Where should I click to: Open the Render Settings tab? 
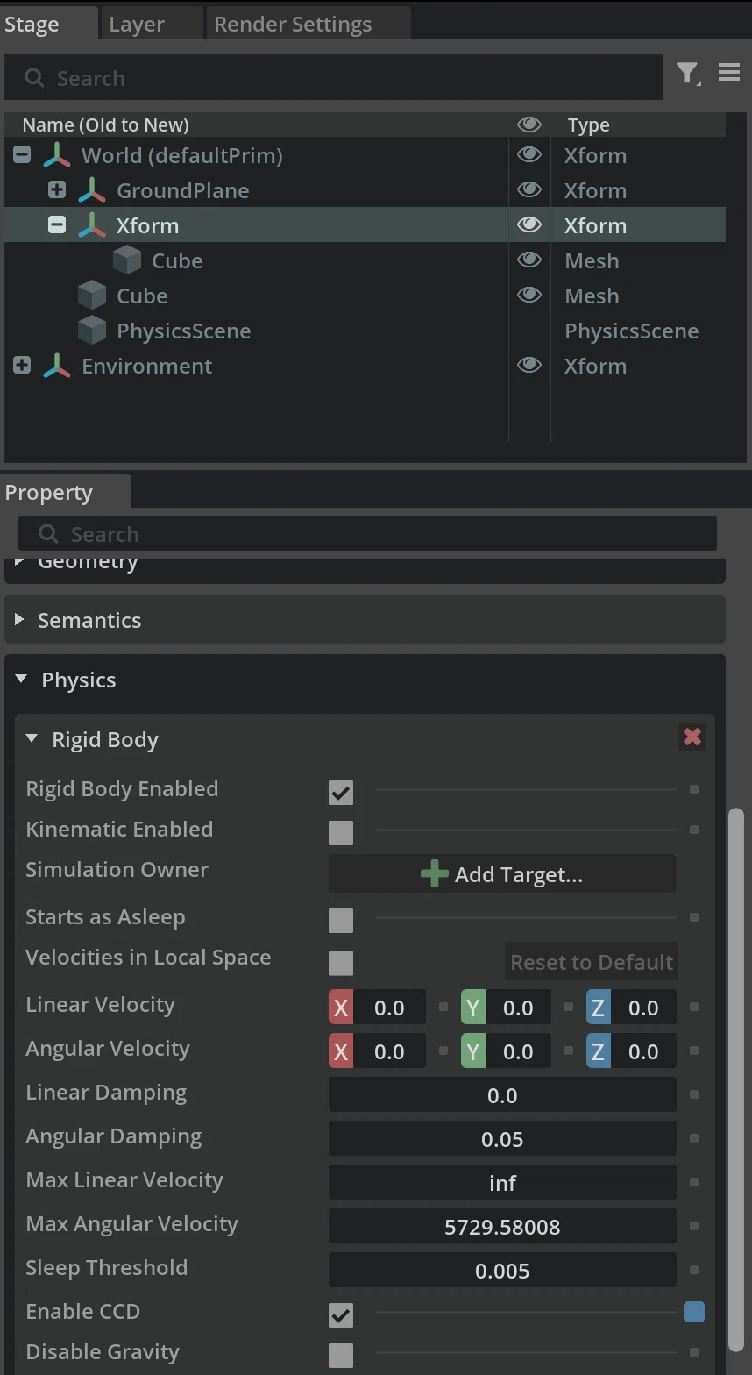click(x=293, y=24)
